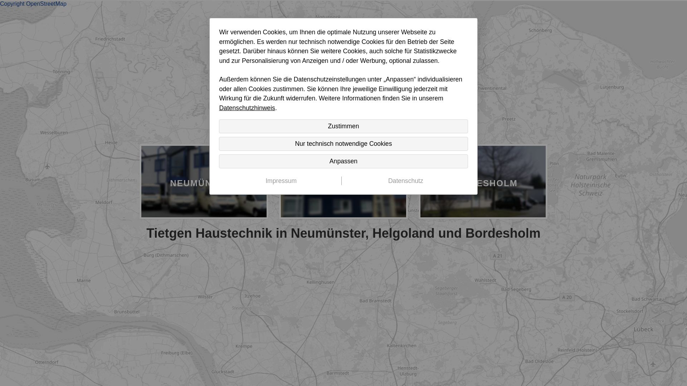Choose Nur technisch notwendige Cookies
The width and height of the screenshot is (687, 386).
[343, 144]
